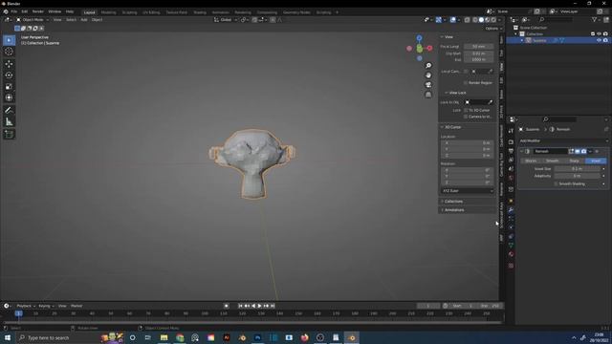This screenshot has width=612, height=344.
Task: Pick the Rotate tool
Action: tap(9, 75)
